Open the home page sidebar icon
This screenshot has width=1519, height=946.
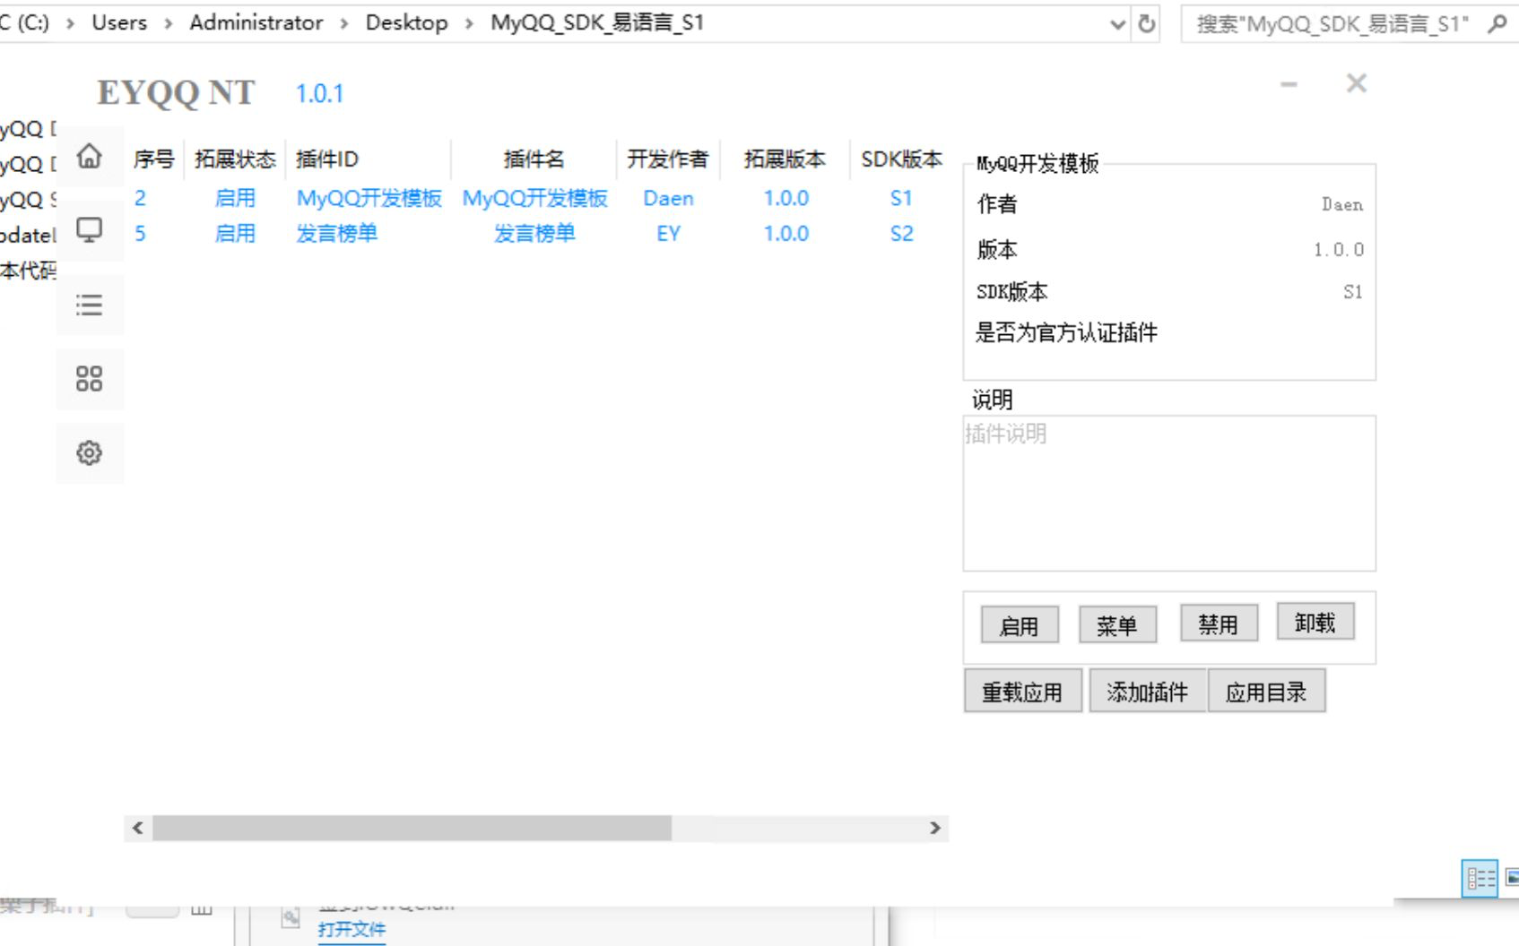[x=89, y=157]
